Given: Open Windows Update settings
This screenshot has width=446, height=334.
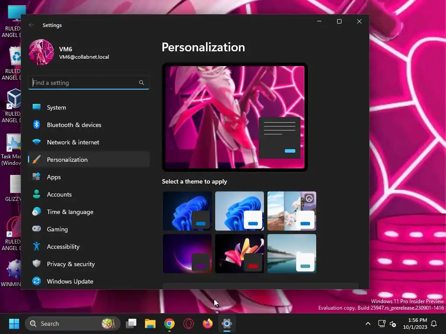Looking at the screenshot, I should click(89, 281).
